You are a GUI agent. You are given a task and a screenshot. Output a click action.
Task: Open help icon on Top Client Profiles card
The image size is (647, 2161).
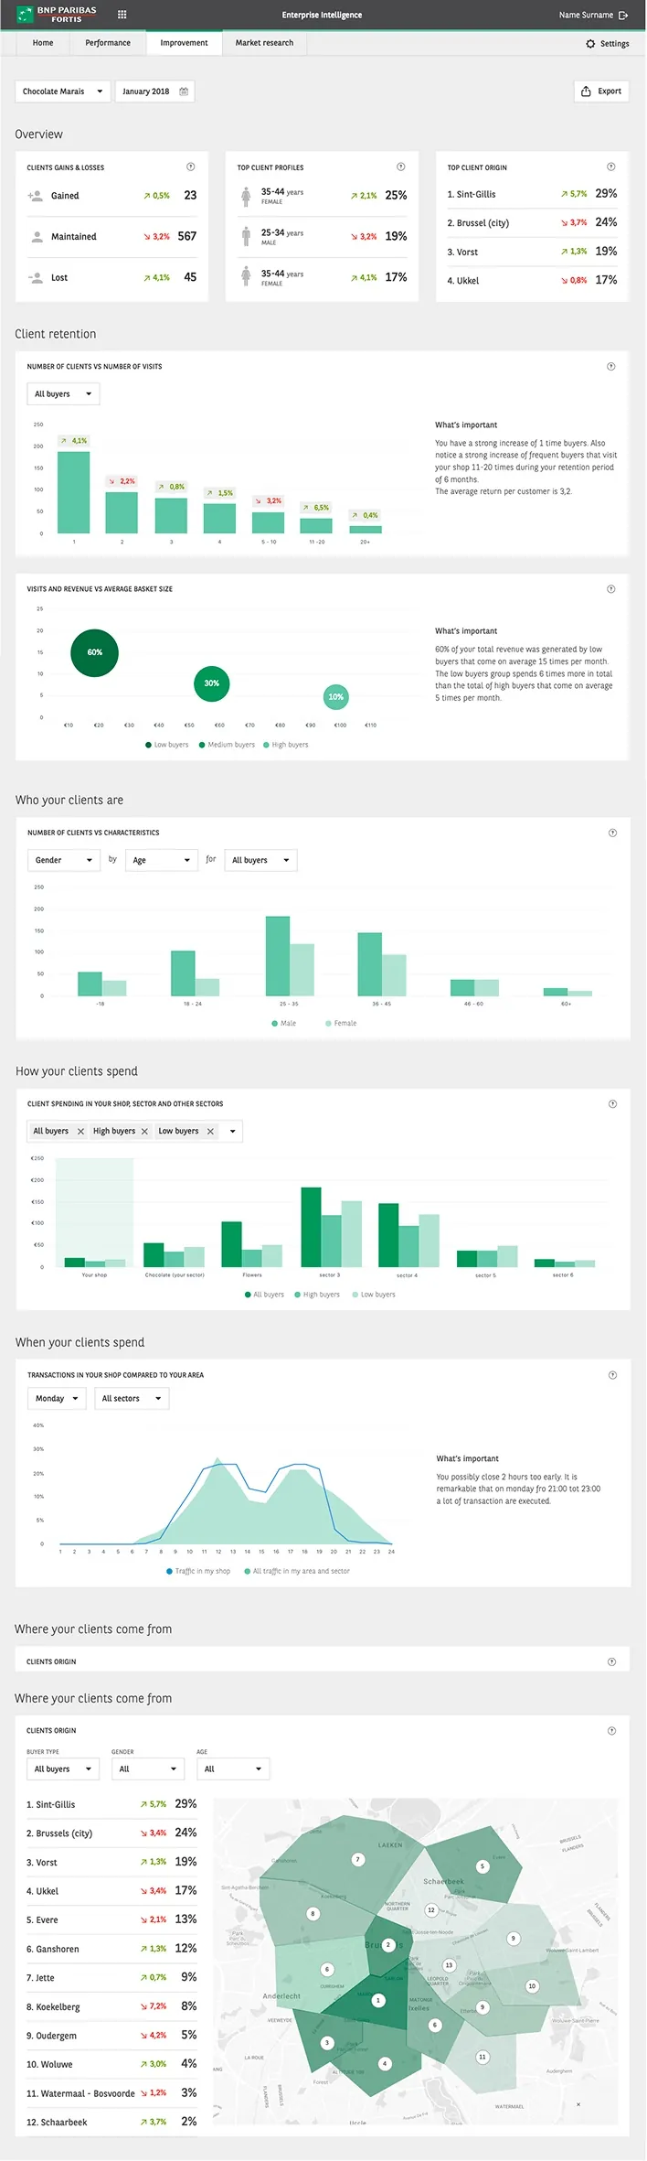click(x=401, y=167)
